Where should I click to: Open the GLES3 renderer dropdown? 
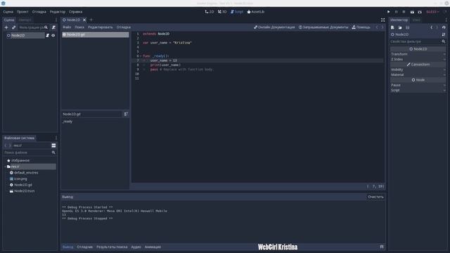432,12
